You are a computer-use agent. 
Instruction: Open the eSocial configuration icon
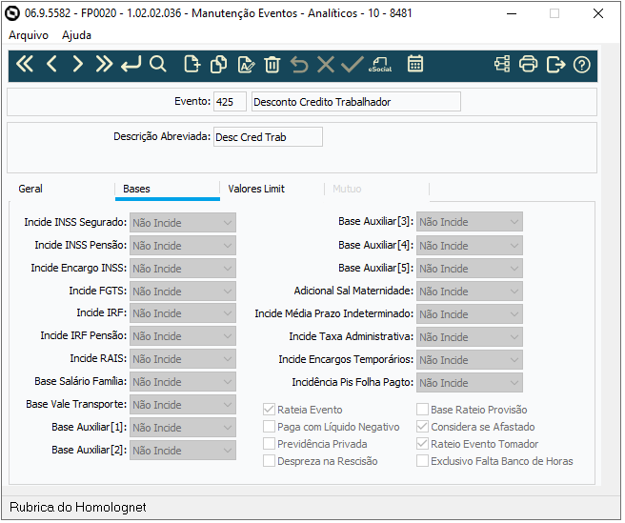380,64
